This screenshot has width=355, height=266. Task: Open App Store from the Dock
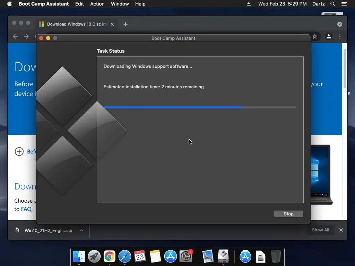pyautogui.click(x=170, y=256)
